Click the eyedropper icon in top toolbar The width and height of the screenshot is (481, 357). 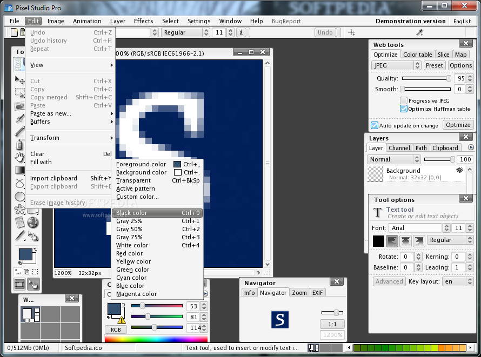tap(419, 32)
